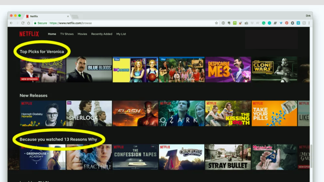This screenshot has height=182, width=324.
Task: Click the Top Picks for Veronica heading
Action: (42, 52)
